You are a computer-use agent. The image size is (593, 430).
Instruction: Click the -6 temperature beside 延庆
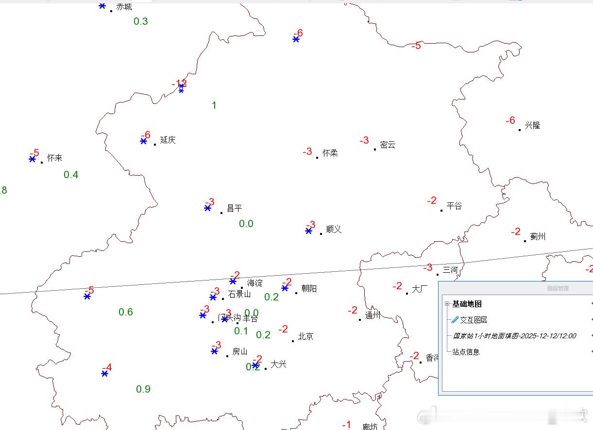click(146, 135)
